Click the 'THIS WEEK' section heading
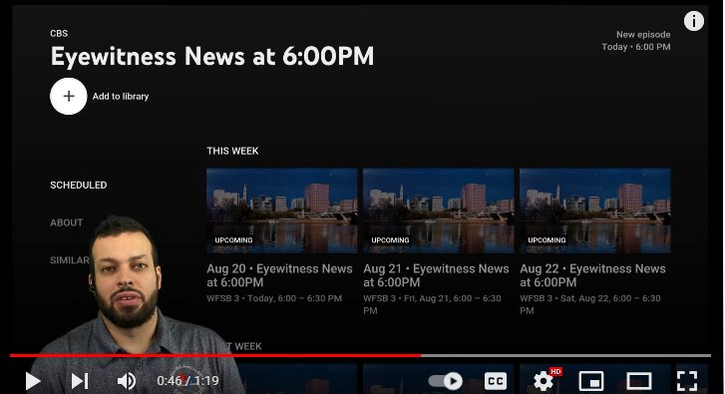This screenshot has height=394, width=725. 232,151
